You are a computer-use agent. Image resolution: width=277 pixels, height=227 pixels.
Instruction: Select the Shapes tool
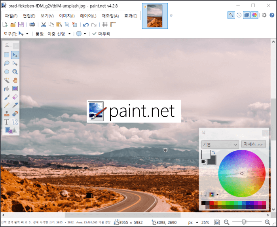(11, 131)
